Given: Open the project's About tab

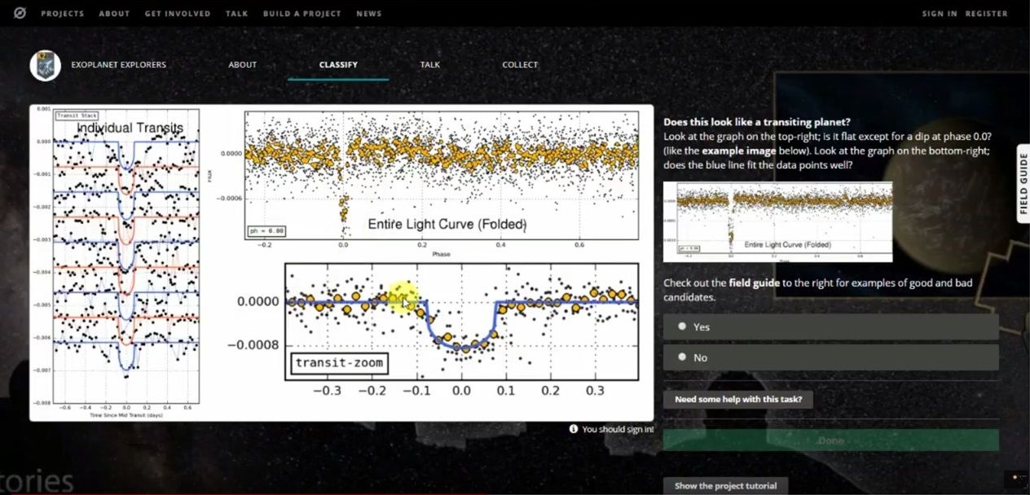Looking at the screenshot, I should [242, 64].
